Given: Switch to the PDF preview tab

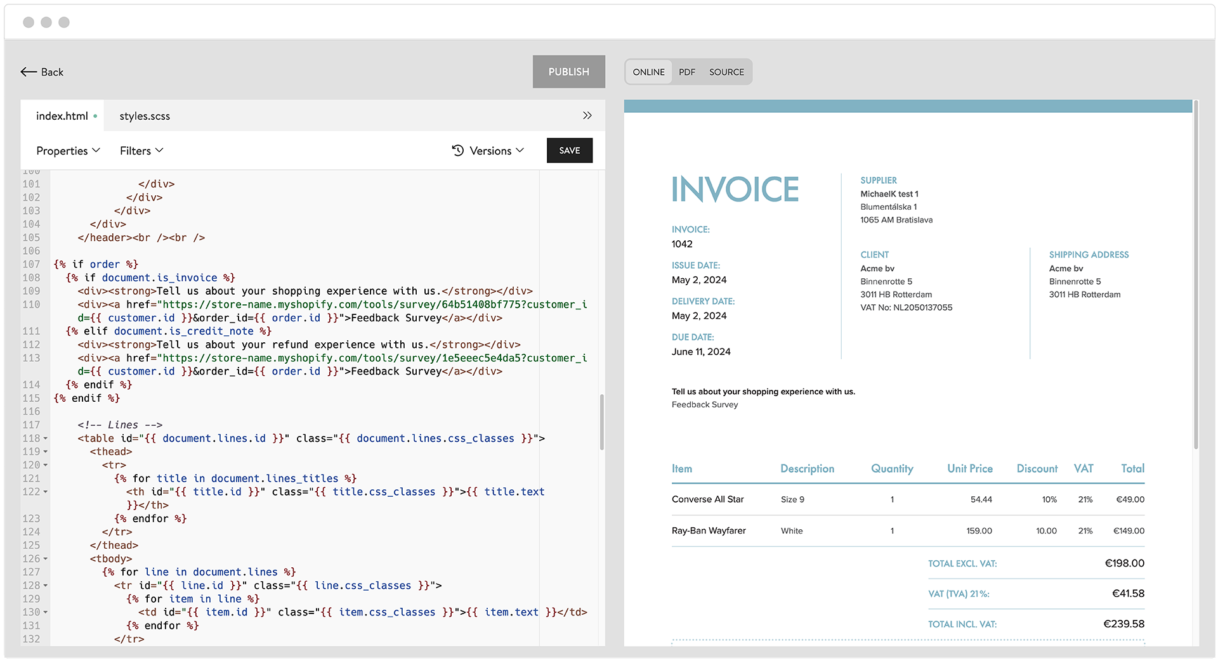Looking at the screenshot, I should pos(687,72).
